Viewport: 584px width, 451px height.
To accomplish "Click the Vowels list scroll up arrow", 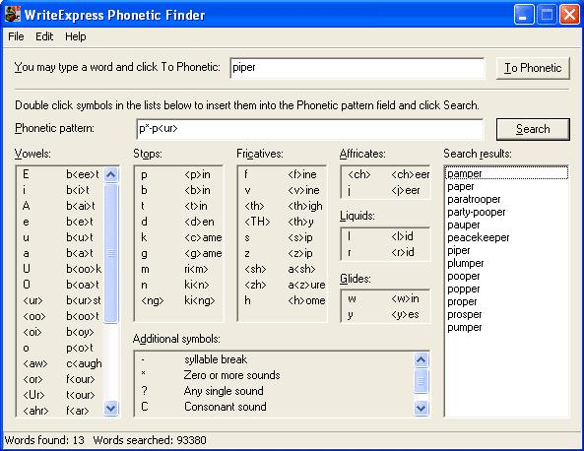I will [x=111, y=174].
